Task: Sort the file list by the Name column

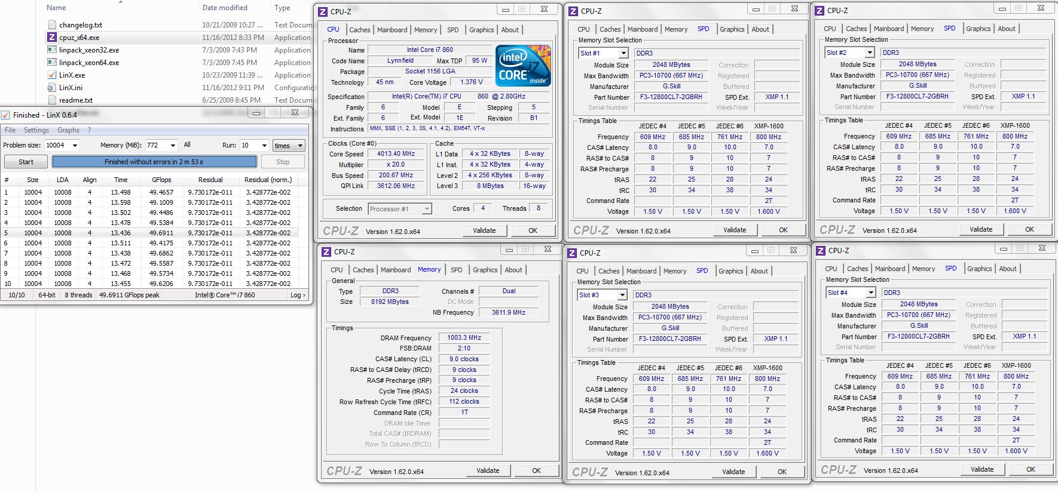Action: 57,8
